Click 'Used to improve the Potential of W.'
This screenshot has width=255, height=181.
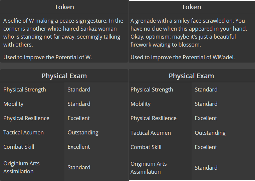pos(47,57)
